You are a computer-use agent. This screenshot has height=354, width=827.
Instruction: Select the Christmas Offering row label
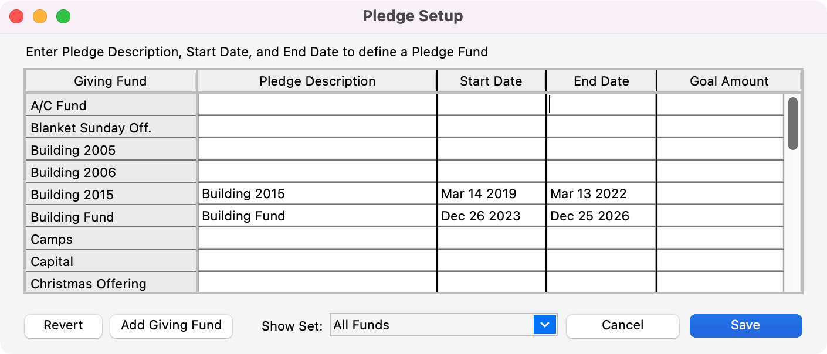(110, 283)
